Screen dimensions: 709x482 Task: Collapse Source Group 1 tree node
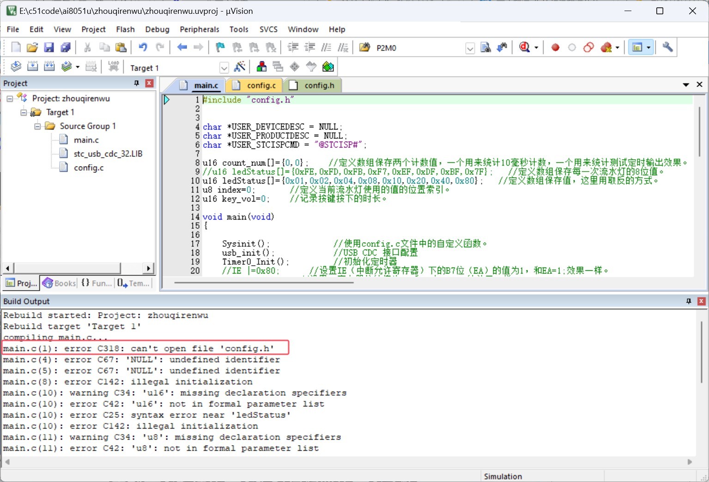click(x=37, y=126)
